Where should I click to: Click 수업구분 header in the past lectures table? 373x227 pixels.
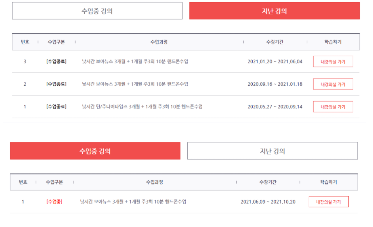[x=56, y=42]
